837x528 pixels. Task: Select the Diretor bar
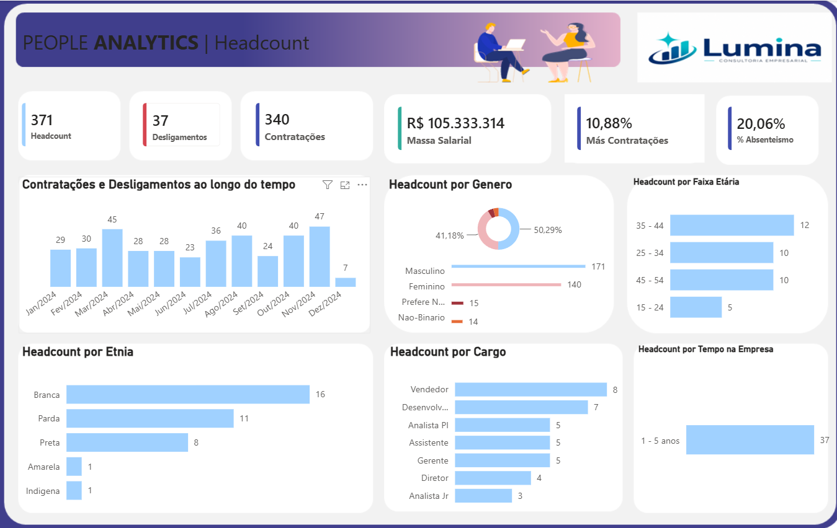(x=493, y=478)
